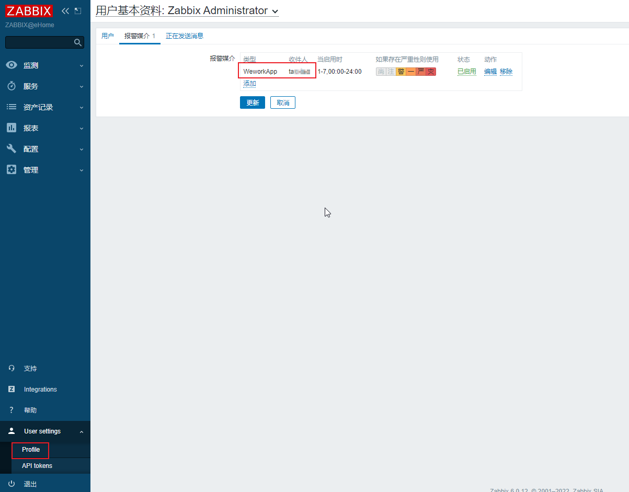This screenshot has width=629, height=492.
Task: Open the 配置 menu via its wrench icon
Action: [12, 149]
